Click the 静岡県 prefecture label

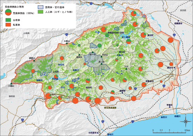(x=12, y=96)
